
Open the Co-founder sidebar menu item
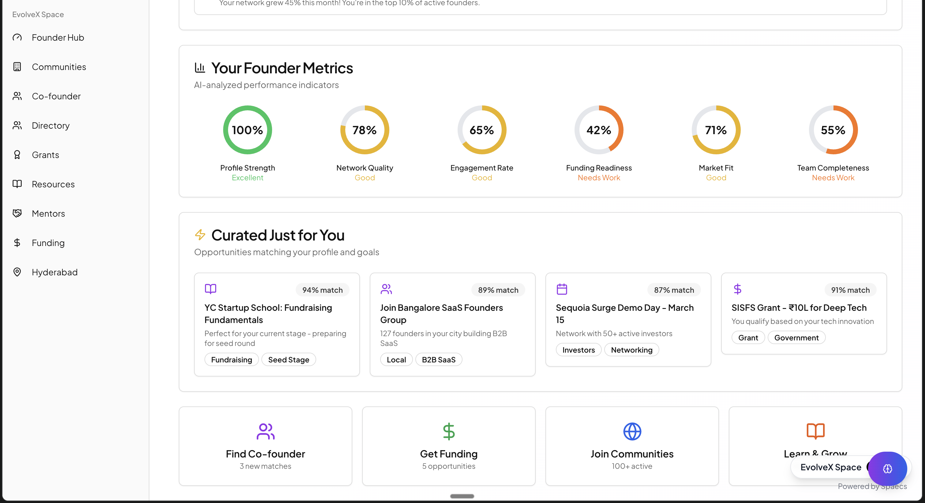56,96
